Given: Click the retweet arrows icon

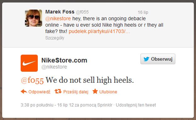Looking at the screenshot, I should pyautogui.click(x=58, y=91).
